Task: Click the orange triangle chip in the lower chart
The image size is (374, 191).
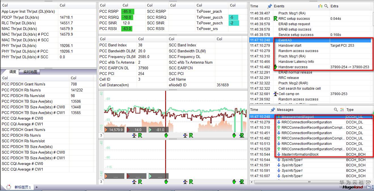Action: pos(114,176)
